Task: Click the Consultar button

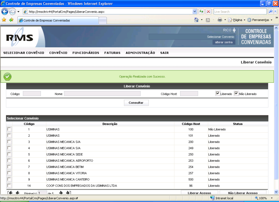Action: [x=136, y=103]
